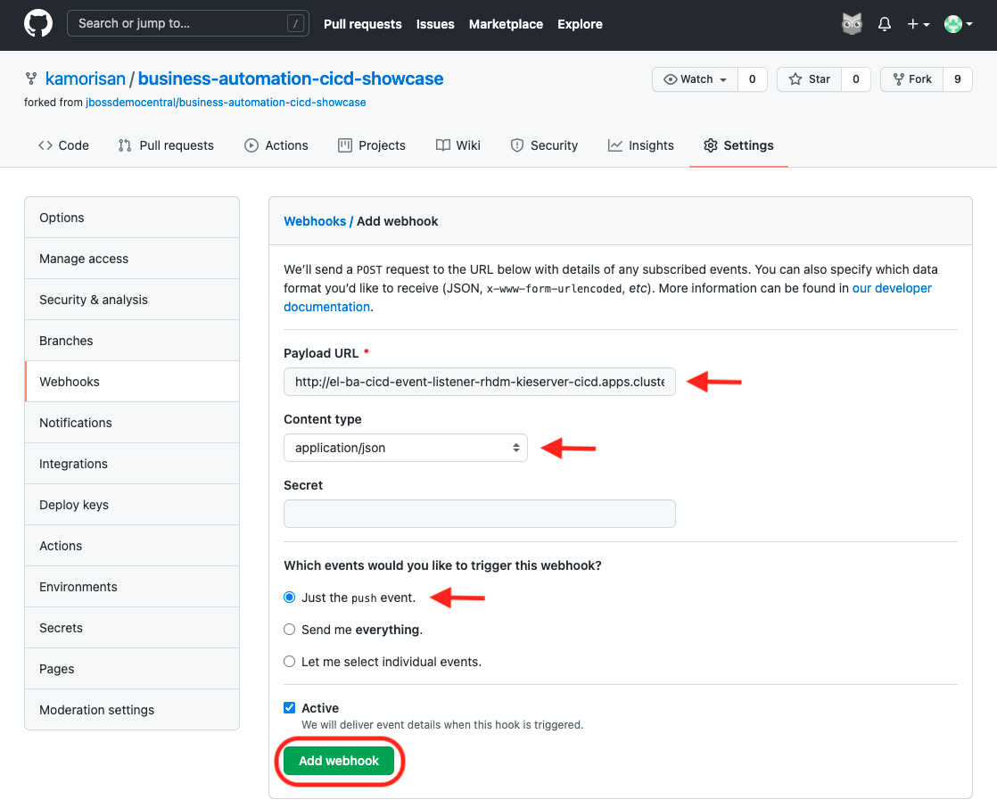Click the owl avatar icon in header
Image resolution: width=997 pixels, height=808 pixels.
point(852,24)
